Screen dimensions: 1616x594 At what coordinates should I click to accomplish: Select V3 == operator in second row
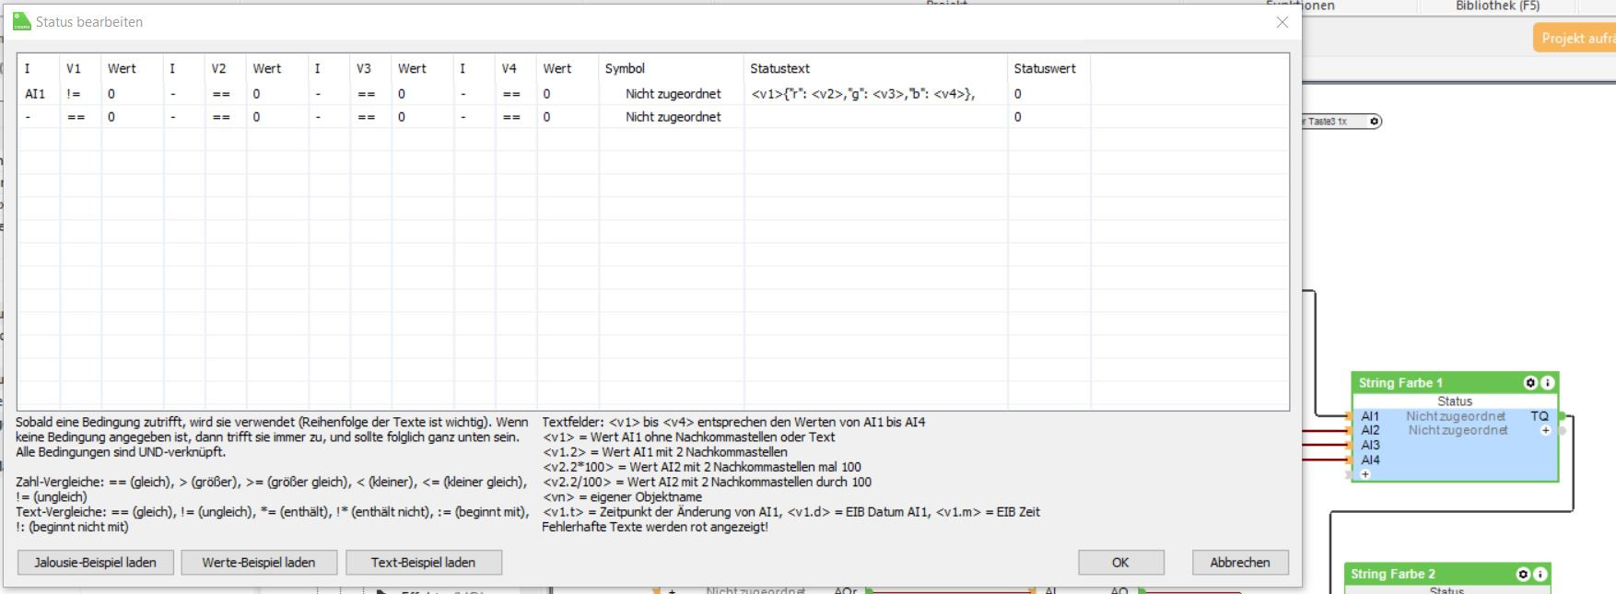click(370, 117)
